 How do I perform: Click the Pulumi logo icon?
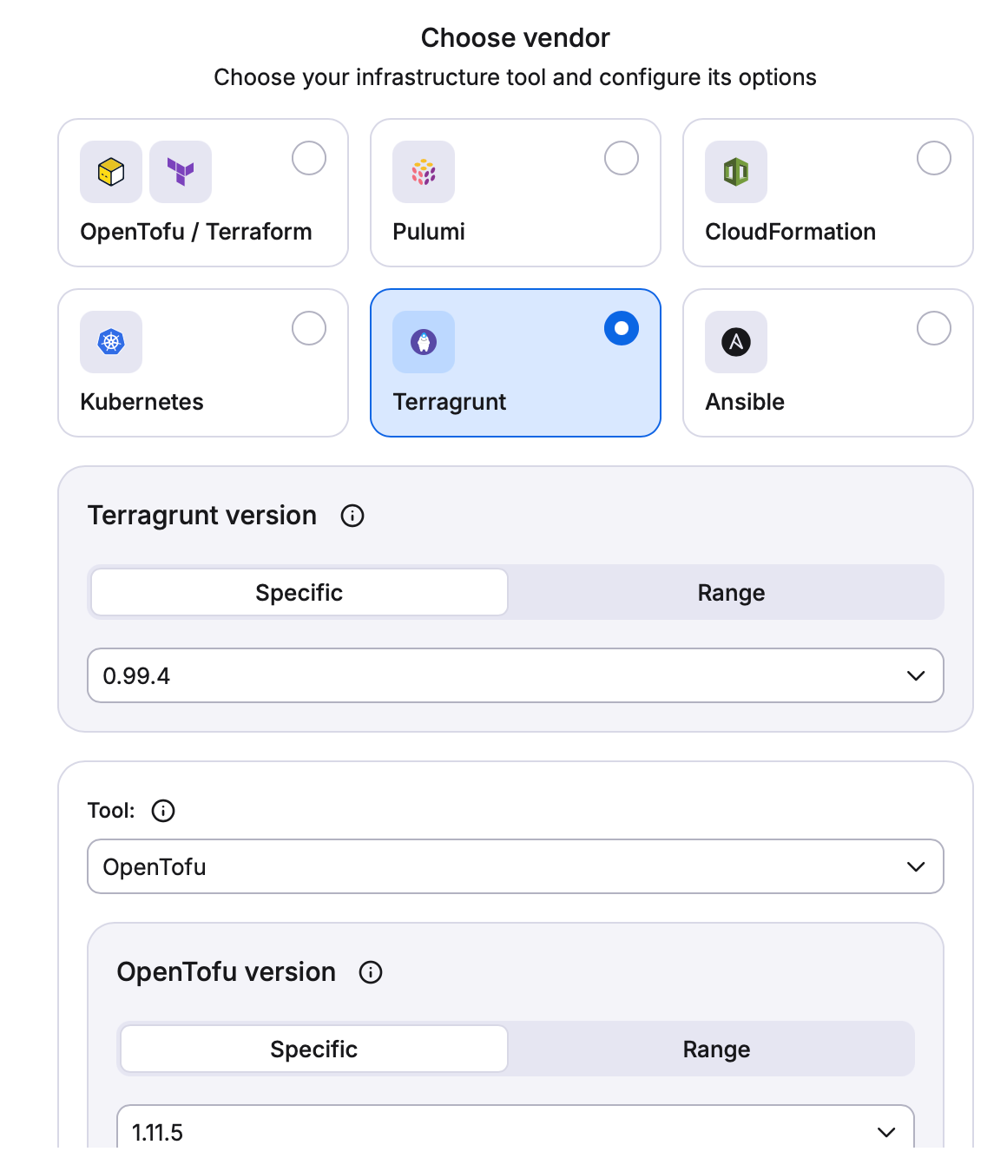[x=424, y=172]
